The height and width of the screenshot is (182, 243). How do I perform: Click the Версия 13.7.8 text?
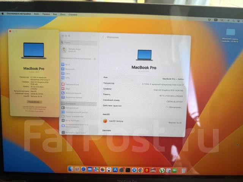click(x=175, y=122)
